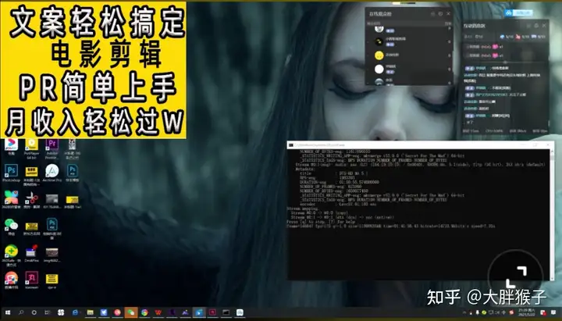Viewport: 562px width, 321px height.
Task: Select the plain white avatar in the audience list
Action: (379, 69)
